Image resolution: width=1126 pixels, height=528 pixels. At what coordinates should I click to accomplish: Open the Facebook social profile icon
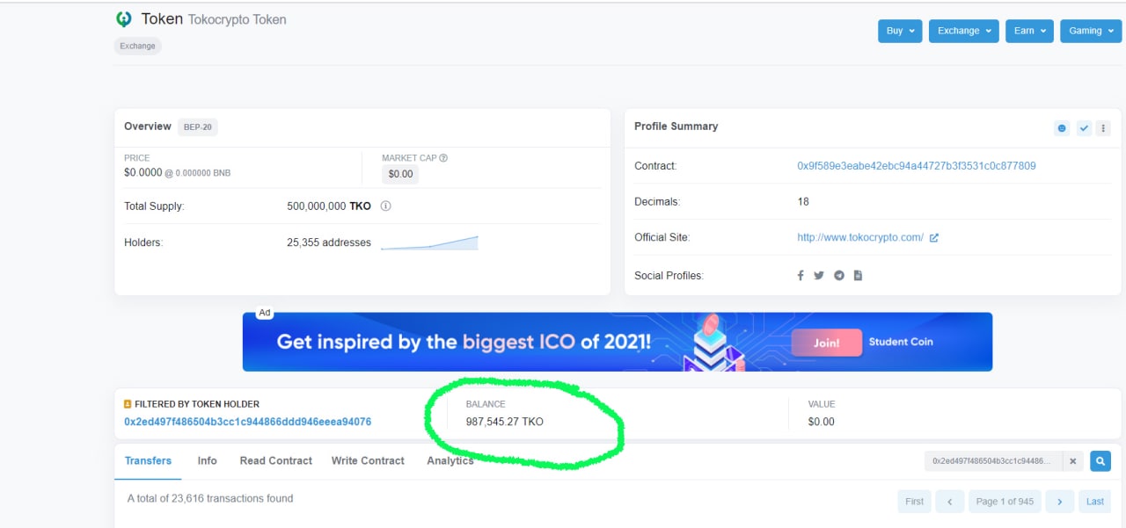(x=801, y=275)
